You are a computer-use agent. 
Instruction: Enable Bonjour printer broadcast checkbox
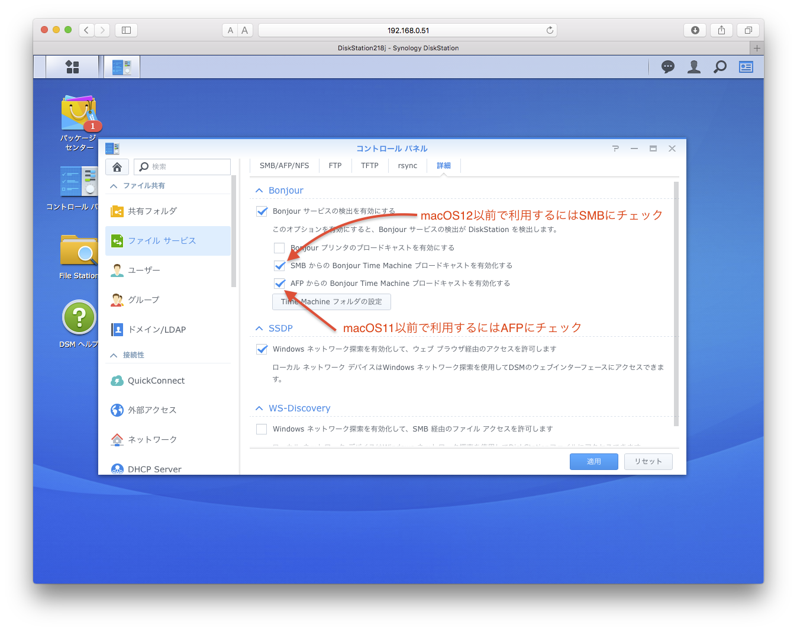pos(279,248)
